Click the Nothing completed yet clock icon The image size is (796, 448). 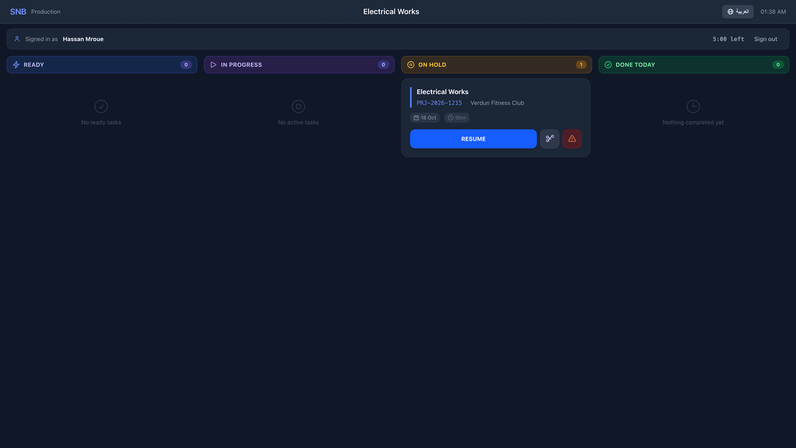[693, 106]
